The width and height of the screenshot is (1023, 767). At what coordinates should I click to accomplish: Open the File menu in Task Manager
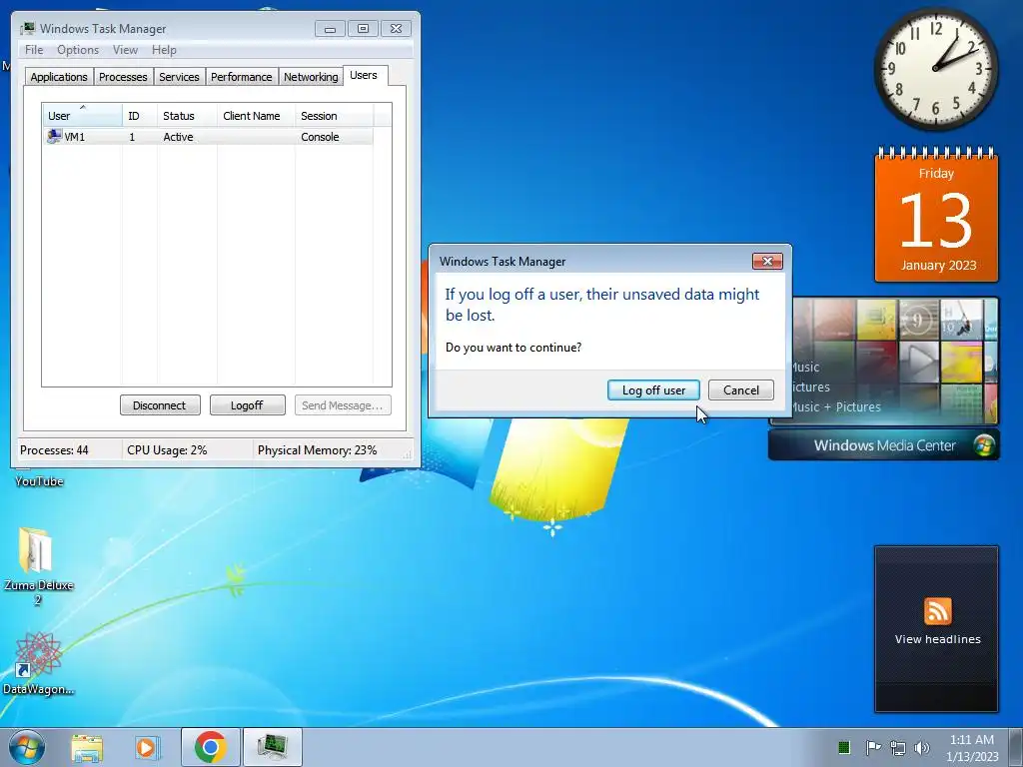34,50
